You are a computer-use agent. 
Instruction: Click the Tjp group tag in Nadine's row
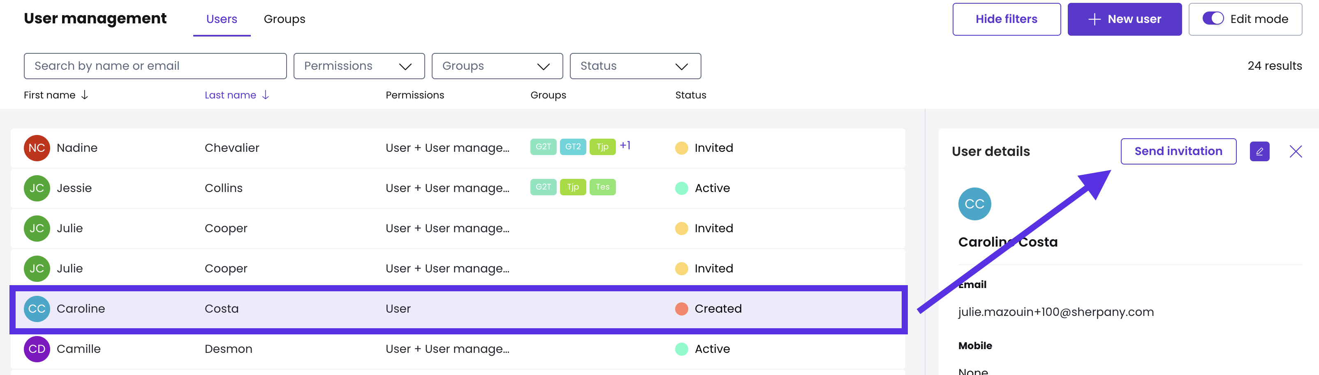602,146
